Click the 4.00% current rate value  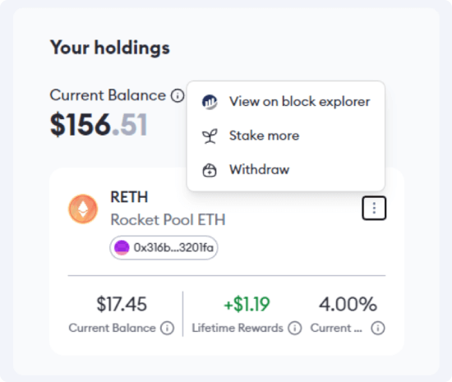click(x=348, y=304)
